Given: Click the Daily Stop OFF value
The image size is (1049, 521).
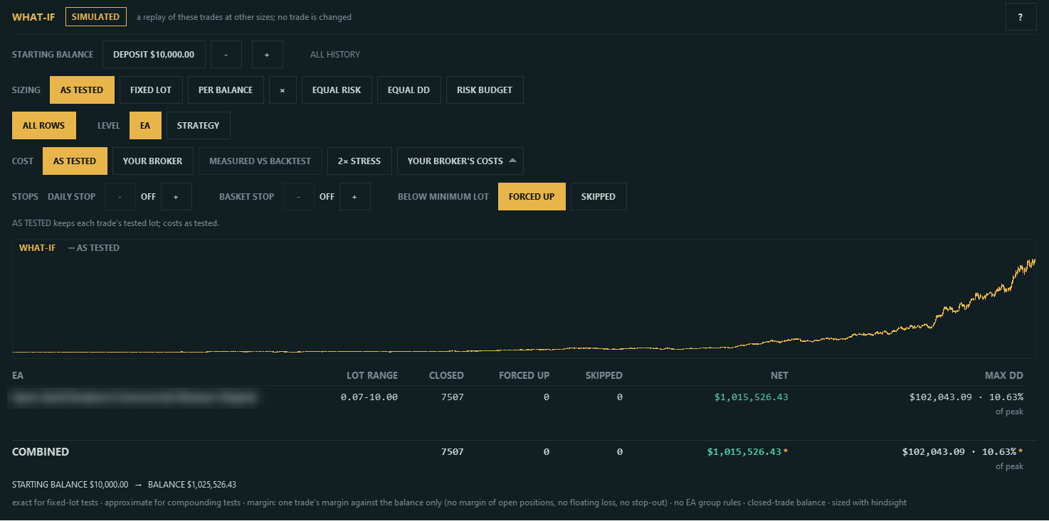Looking at the screenshot, I should point(148,197).
